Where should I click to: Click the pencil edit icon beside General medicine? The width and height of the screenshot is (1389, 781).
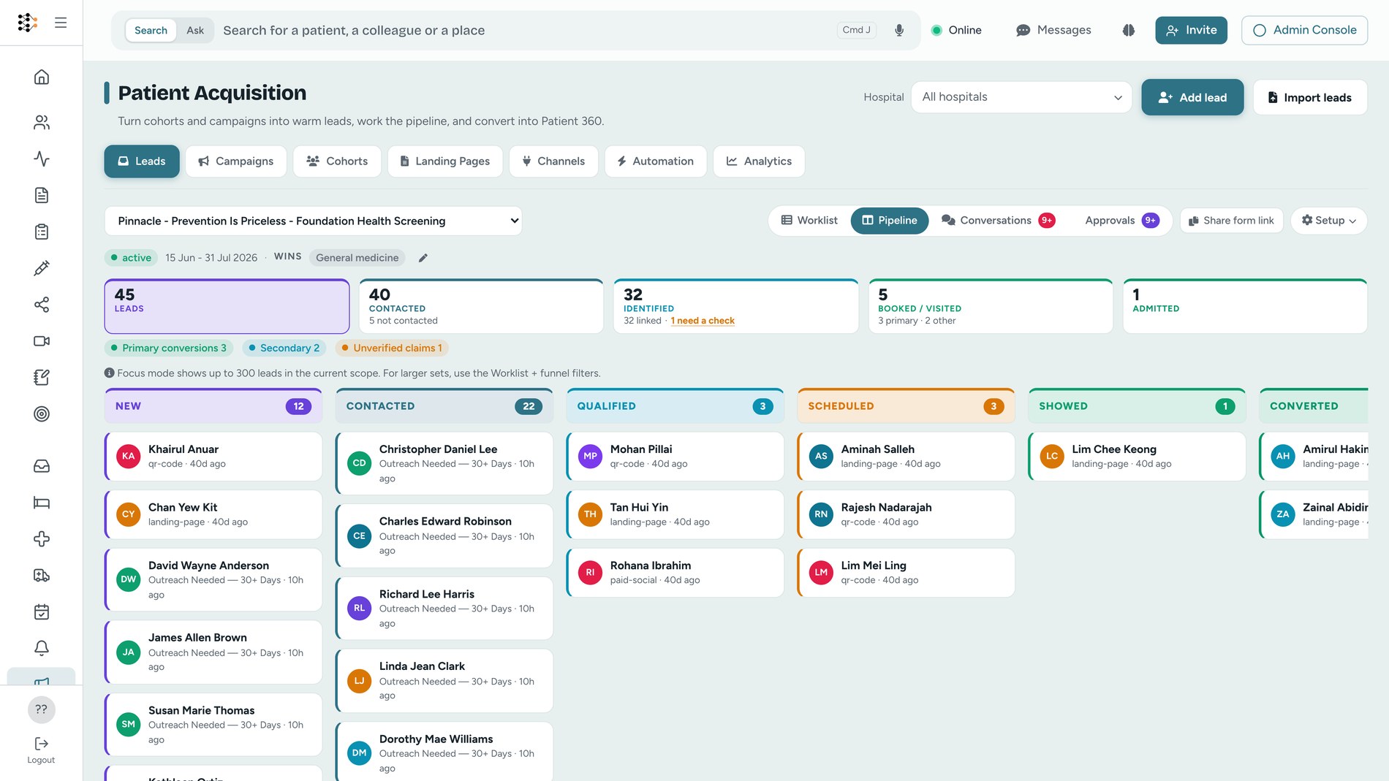(423, 258)
